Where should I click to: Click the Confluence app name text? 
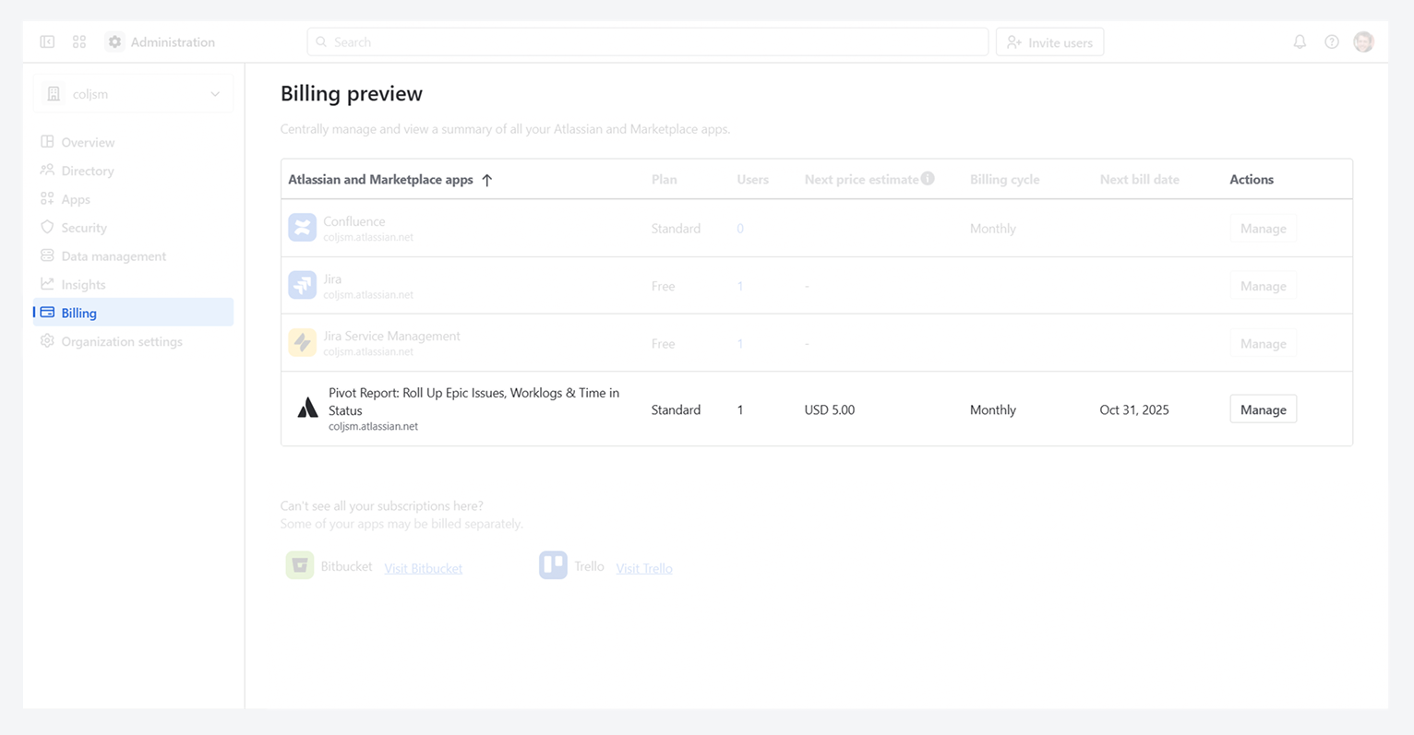(354, 221)
